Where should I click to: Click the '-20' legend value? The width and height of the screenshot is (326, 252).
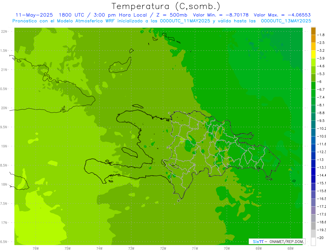tap(321, 238)
